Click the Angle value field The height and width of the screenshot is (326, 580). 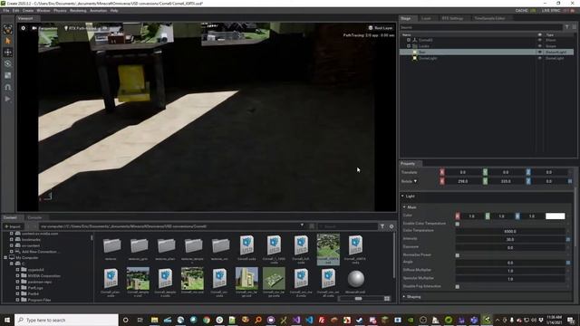pos(510,263)
